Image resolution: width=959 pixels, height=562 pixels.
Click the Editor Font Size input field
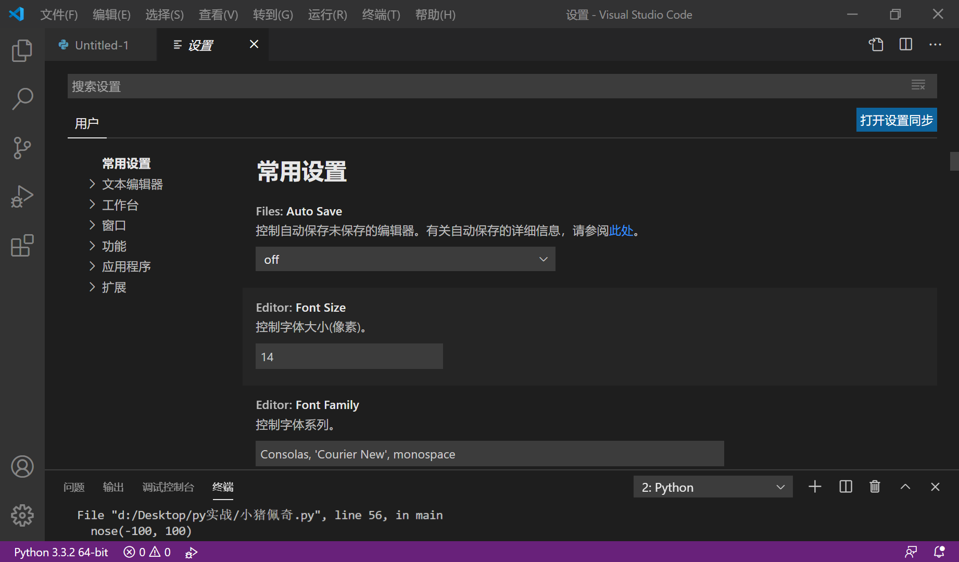pos(348,356)
